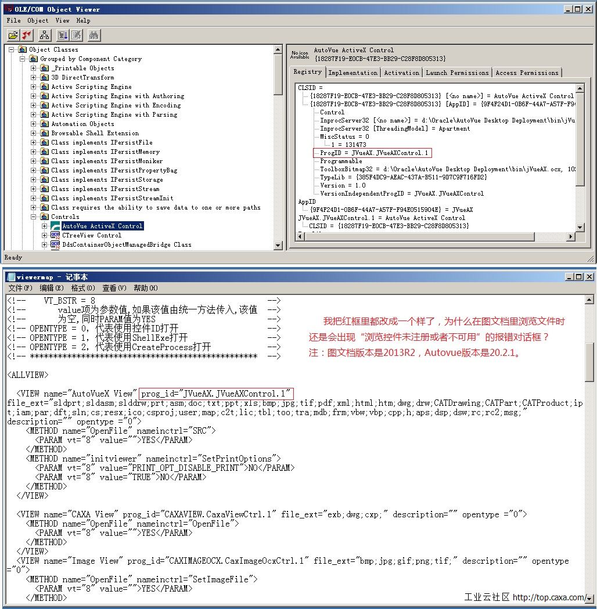Open the View menu in Object Viewer
This screenshot has height=609, width=597.
[x=63, y=20]
